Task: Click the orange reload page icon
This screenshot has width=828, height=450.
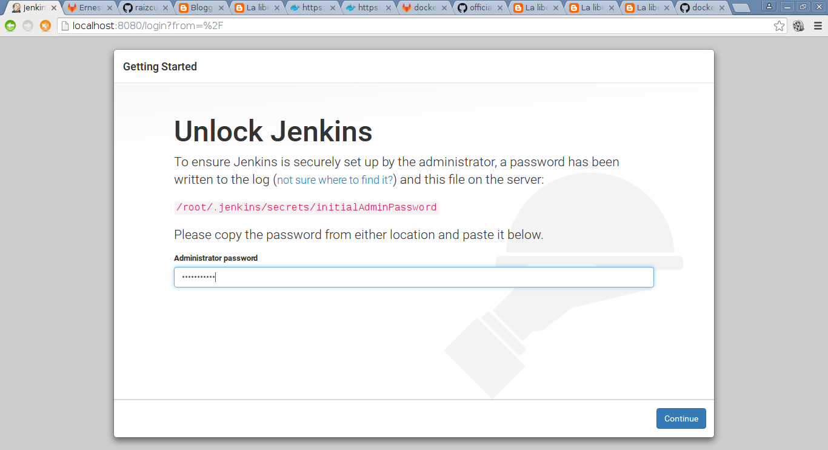Action: [45, 25]
